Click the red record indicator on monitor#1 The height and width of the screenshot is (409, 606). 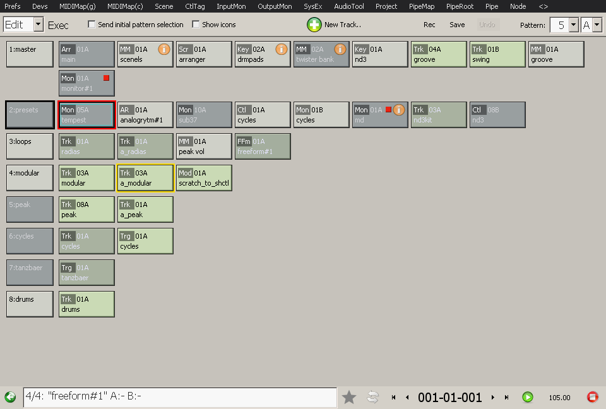coord(106,78)
